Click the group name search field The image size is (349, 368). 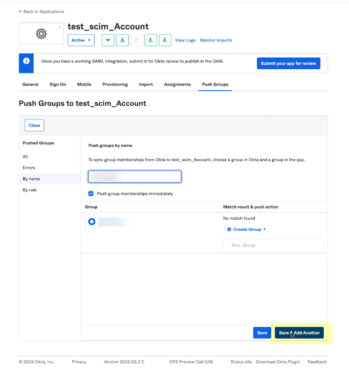(x=135, y=177)
